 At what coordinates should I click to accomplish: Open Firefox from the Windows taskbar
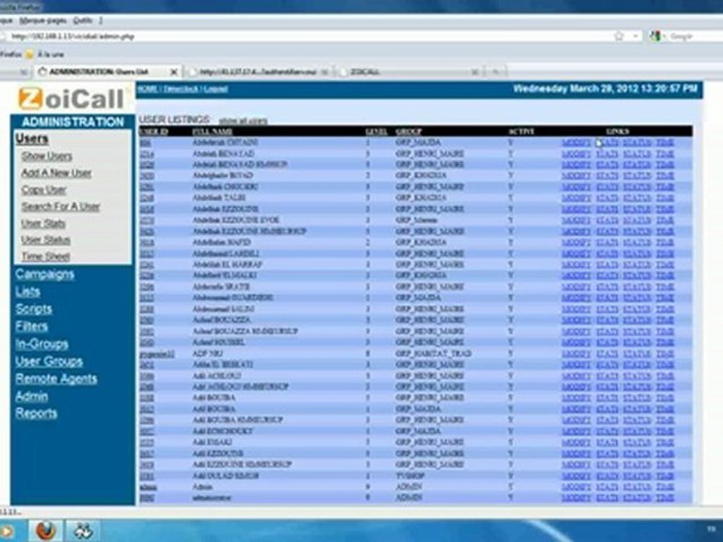(46, 531)
